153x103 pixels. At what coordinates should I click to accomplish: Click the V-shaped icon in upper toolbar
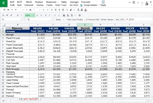(x=48, y=10)
